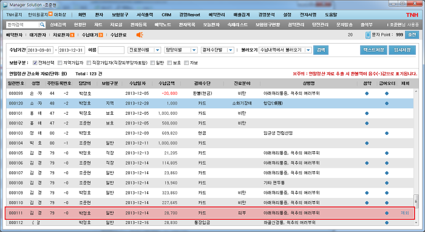Viewport: 425px width, 232px height.
Task: Click the 검색 button
Action: [x=321, y=50]
